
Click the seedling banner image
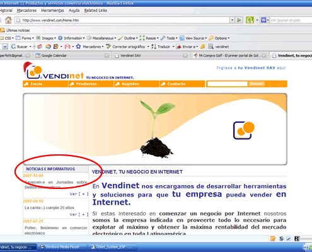point(155,129)
